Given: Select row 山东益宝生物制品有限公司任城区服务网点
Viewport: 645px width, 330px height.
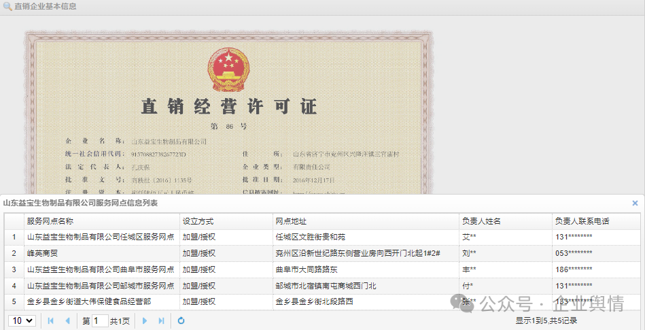Looking at the screenshot, I should coord(322,237).
